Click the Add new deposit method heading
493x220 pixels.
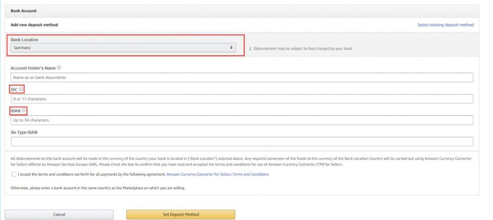tap(34, 25)
